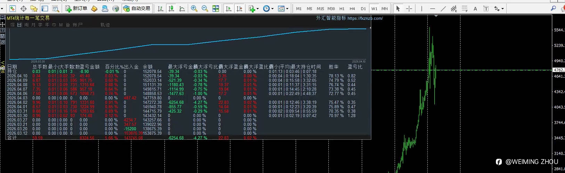Select the D1 timeframe
Image resolution: width=565 pixels, height=173 pixels.
coord(363,9)
